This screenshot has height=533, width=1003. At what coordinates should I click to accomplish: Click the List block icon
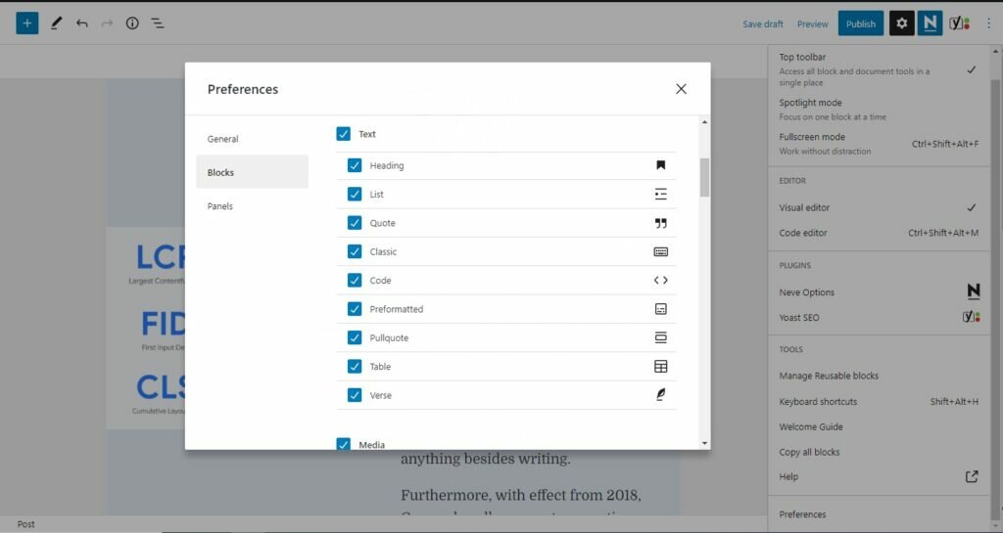(x=661, y=194)
